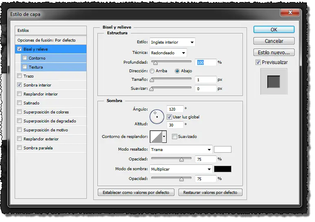315x222 pixels.
Task: Toggle the Usar luz global checkbox
Action: [x=169, y=117]
